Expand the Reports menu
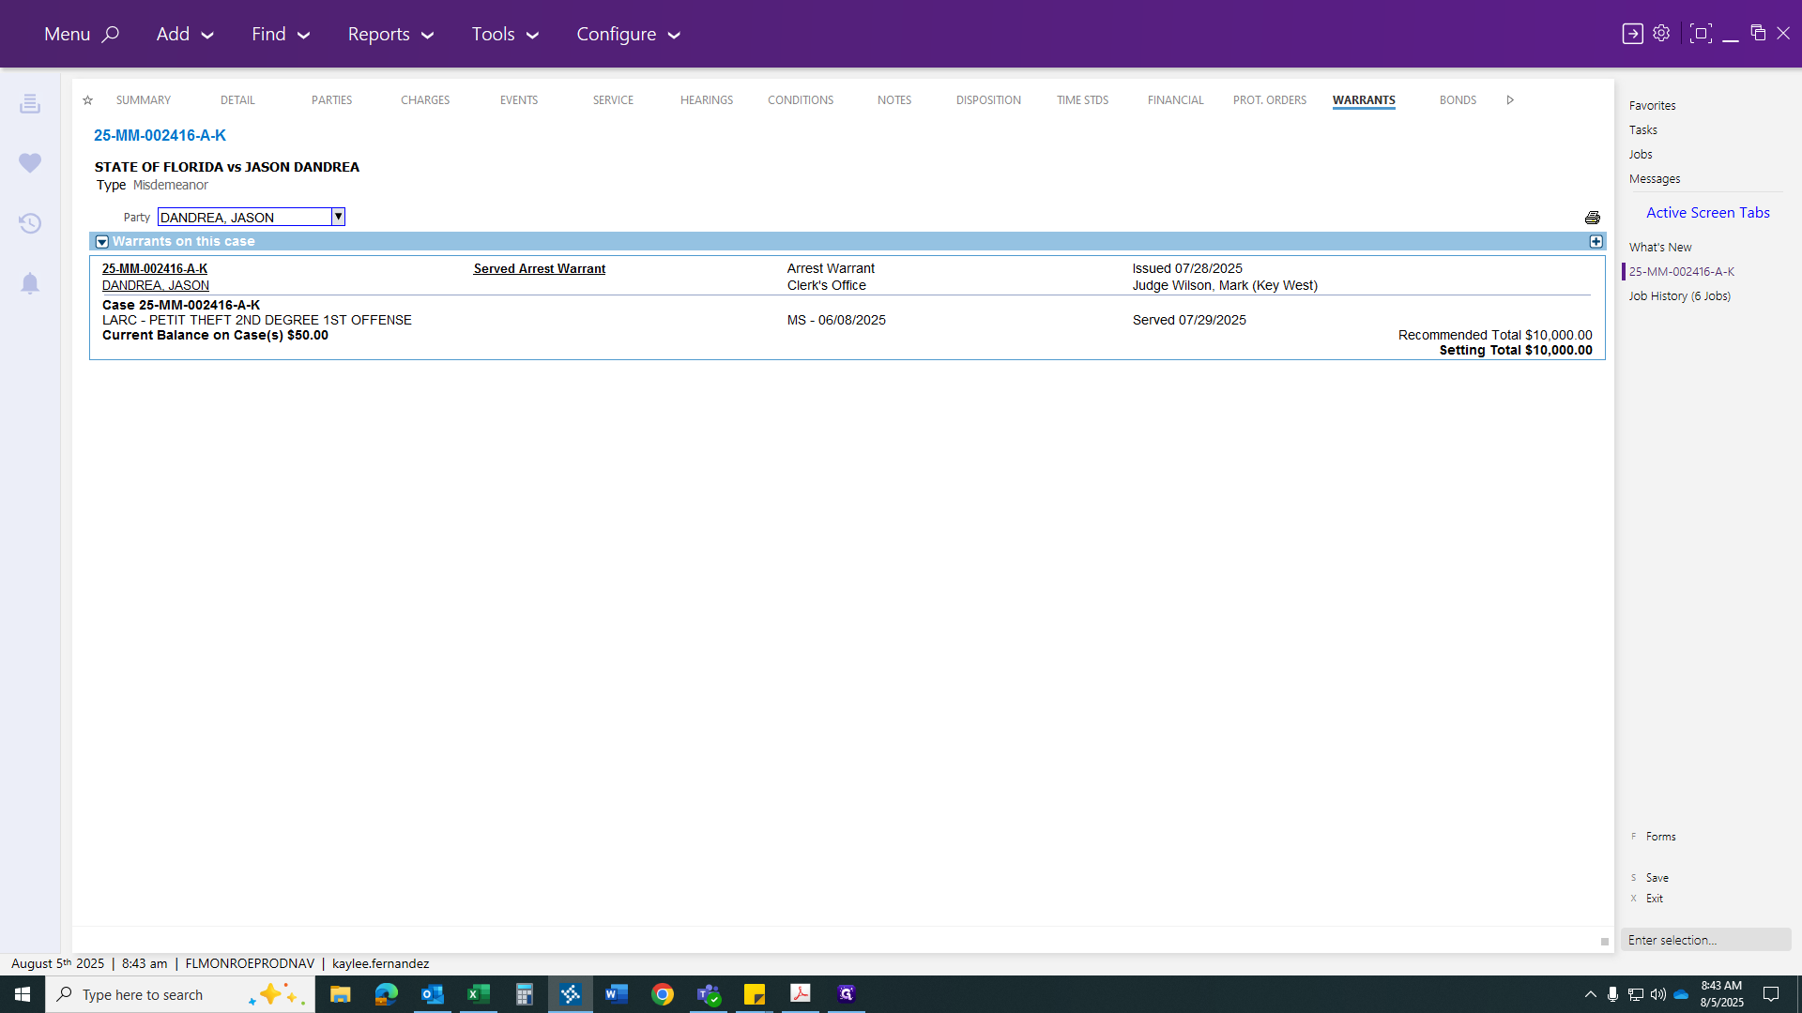This screenshot has height=1013, width=1802. [x=390, y=34]
